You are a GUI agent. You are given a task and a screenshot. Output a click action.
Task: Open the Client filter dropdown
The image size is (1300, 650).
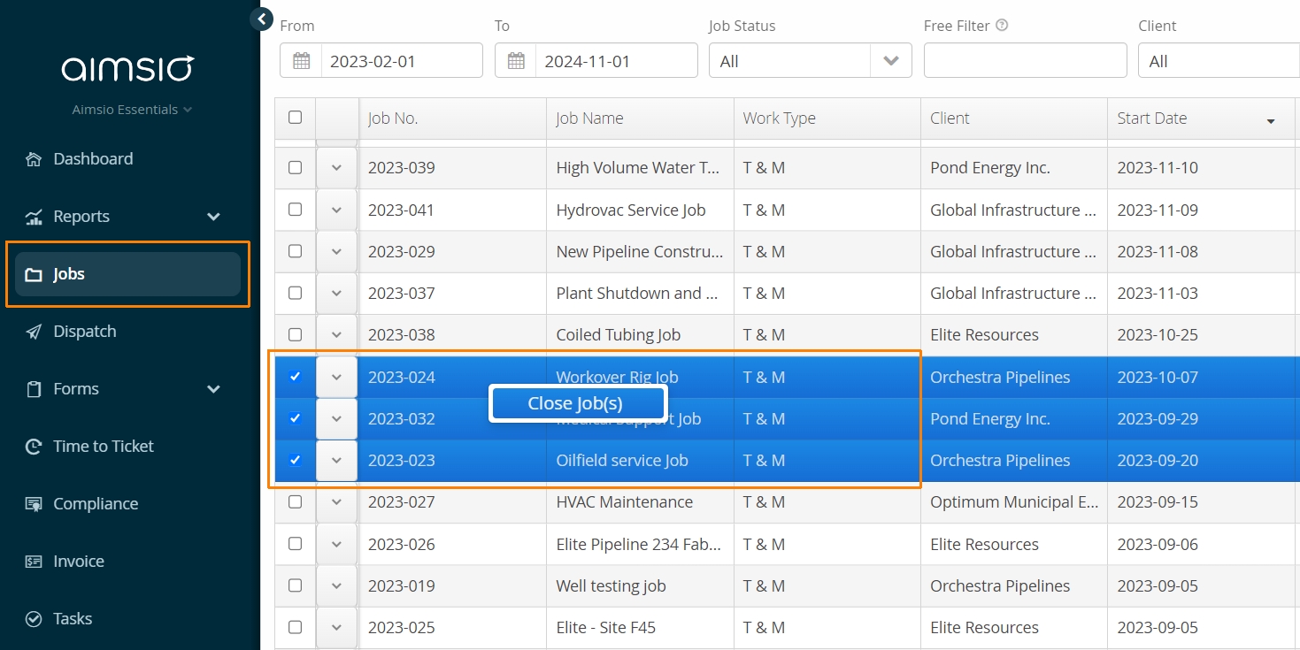pyautogui.click(x=1219, y=61)
